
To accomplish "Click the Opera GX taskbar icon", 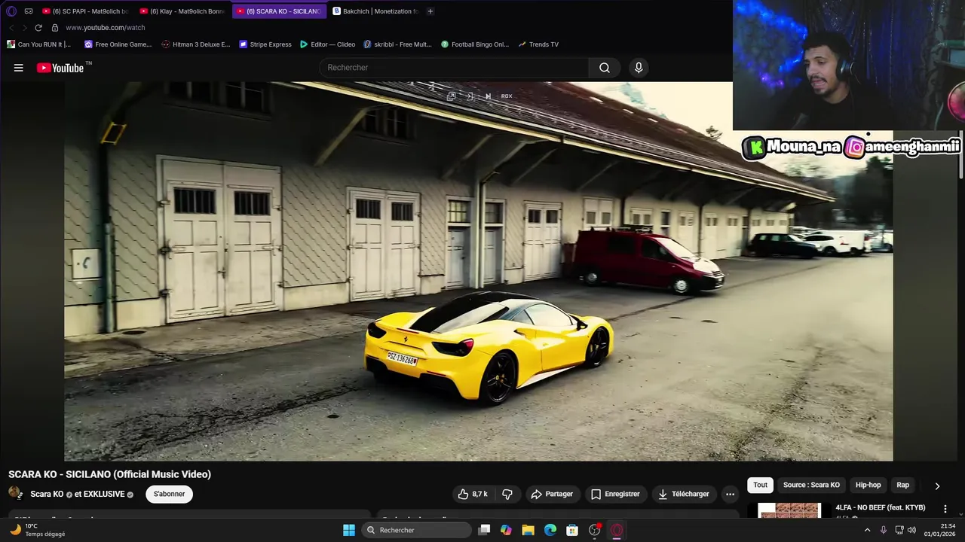I will (x=617, y=530).
